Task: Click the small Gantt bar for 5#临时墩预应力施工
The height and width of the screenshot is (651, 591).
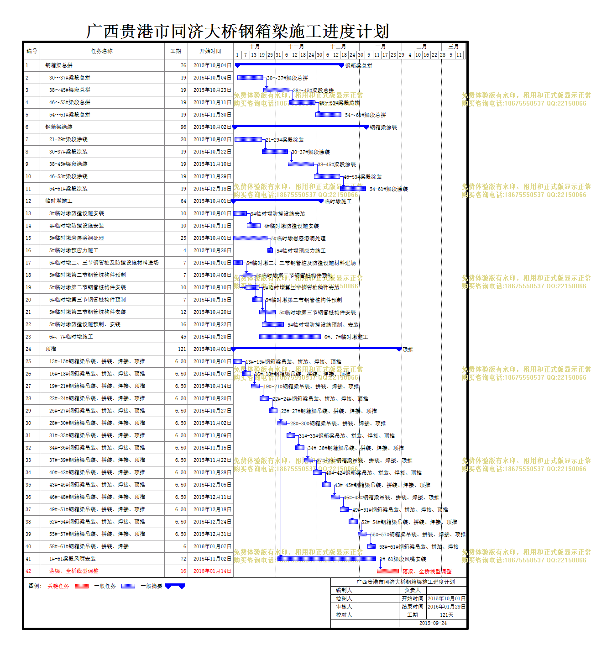Action: pos(270,250)
